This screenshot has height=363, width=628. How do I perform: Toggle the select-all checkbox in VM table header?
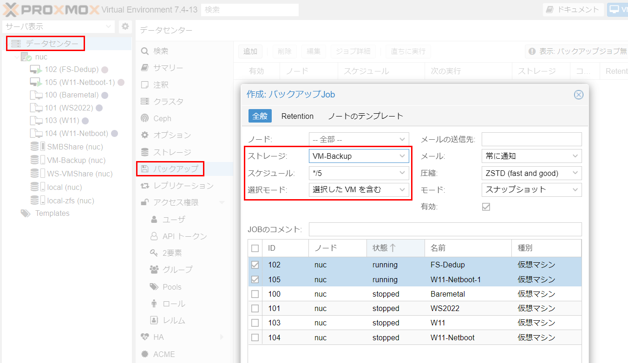[x=255, y=248]
